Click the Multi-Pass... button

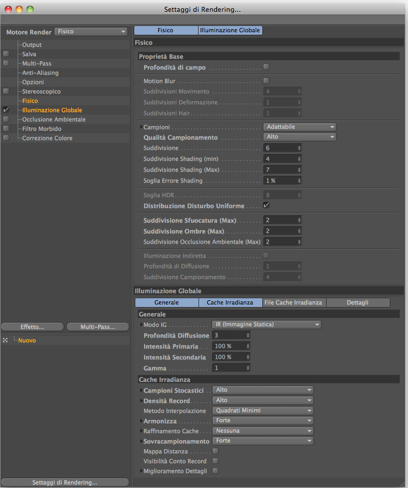(x=97, y=327)
